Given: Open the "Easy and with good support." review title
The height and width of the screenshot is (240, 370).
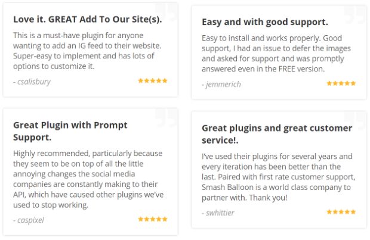Looking at the screenshot, I should tap(265, 22).
